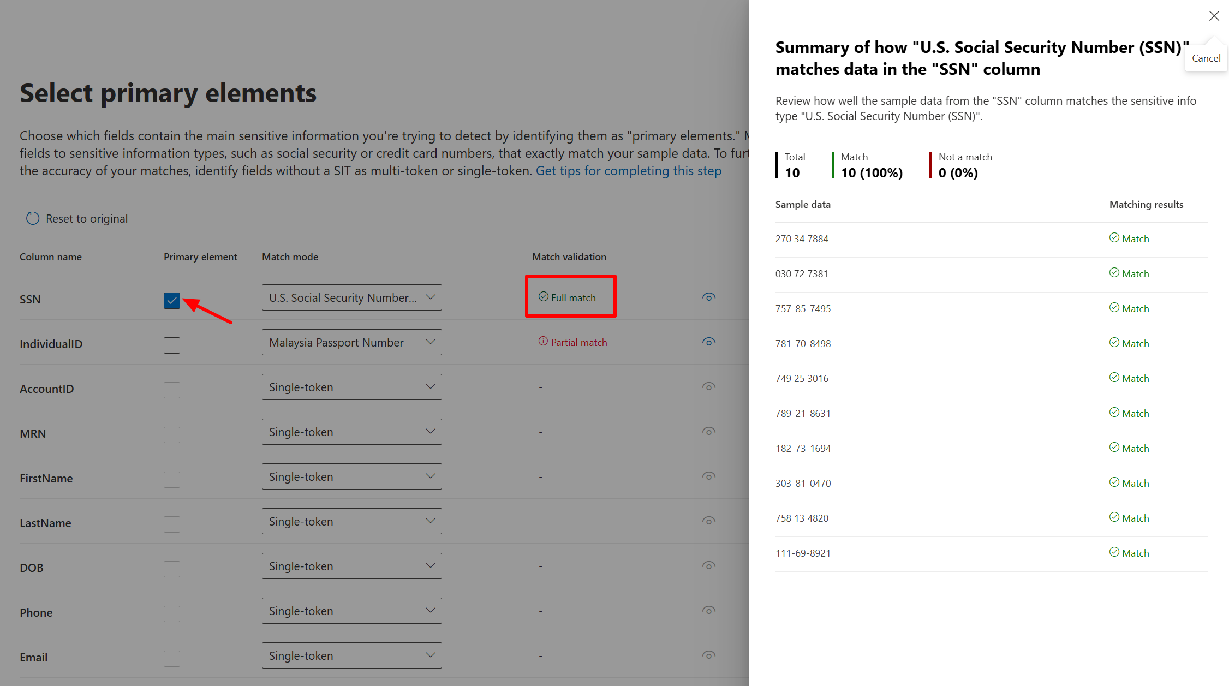1229x686 pixels.
Task: Click the Partial match warning icon
Action: coord(543,341)
